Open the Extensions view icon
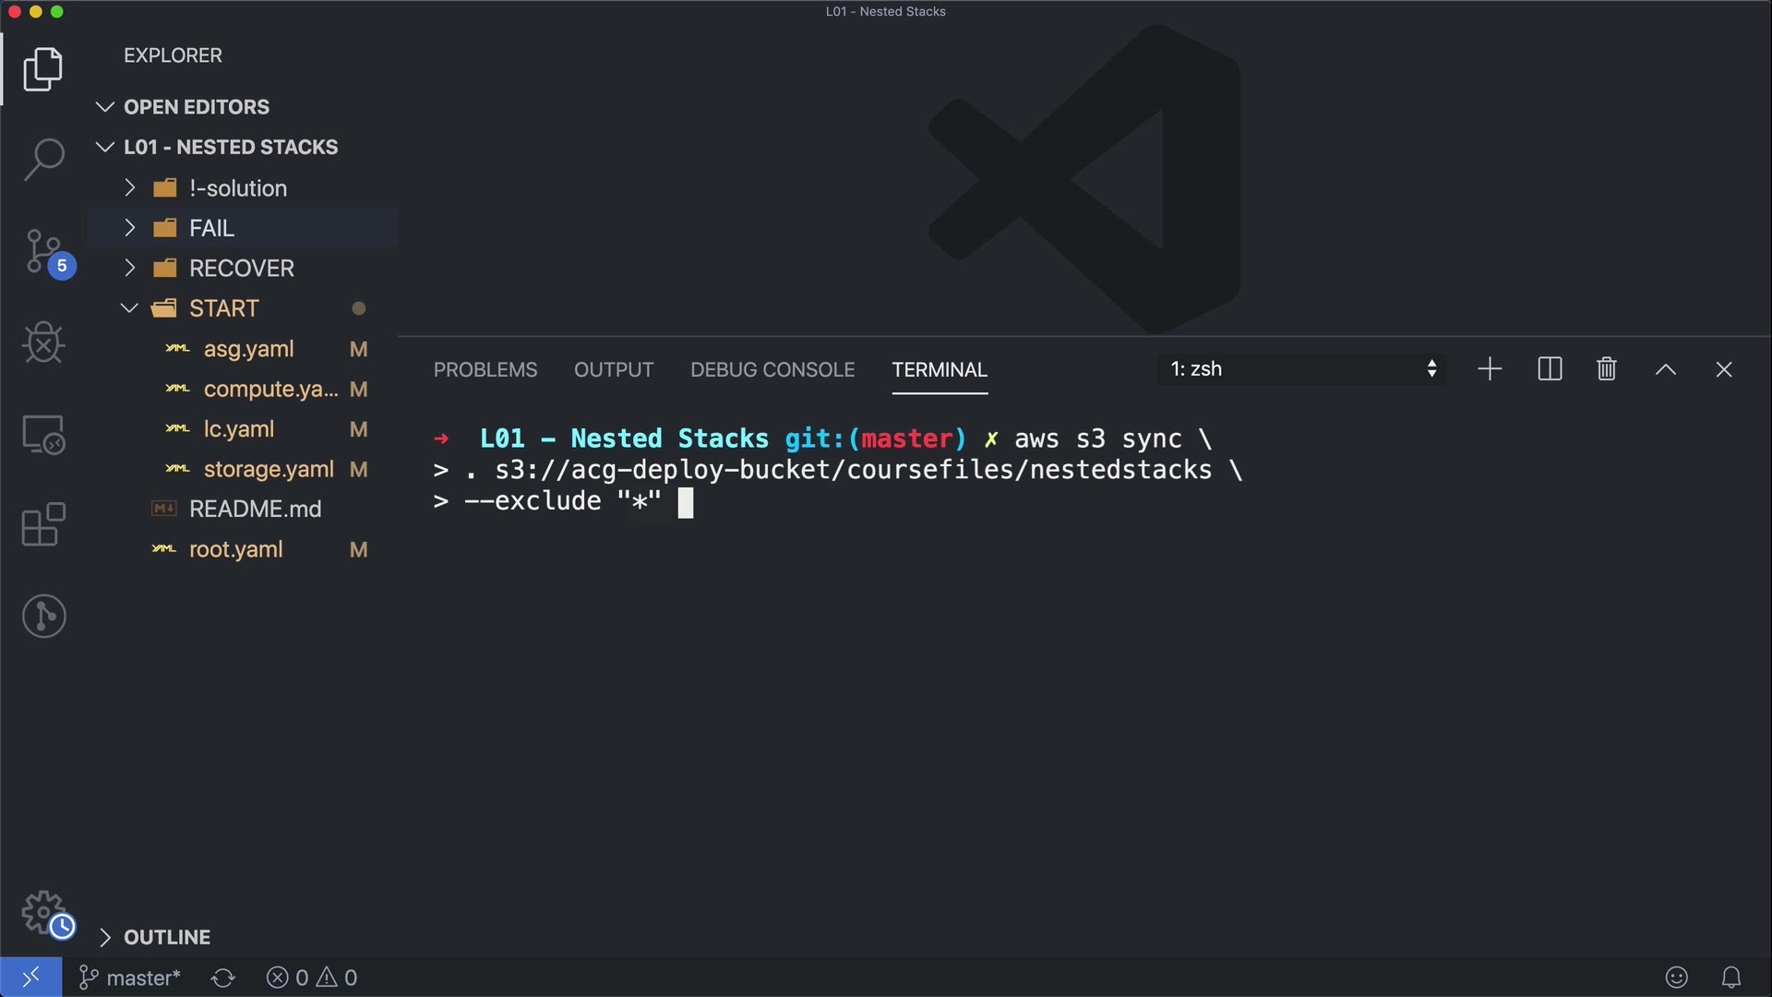This screenshot has height=997, width=1772. 43,524
